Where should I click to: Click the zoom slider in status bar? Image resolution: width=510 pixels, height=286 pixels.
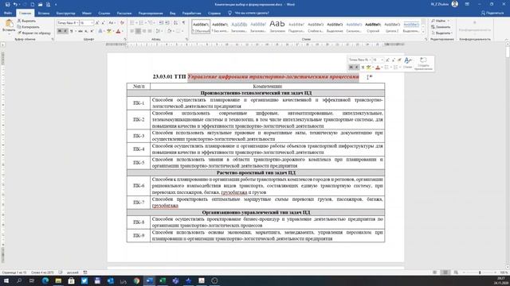point(480,272)
